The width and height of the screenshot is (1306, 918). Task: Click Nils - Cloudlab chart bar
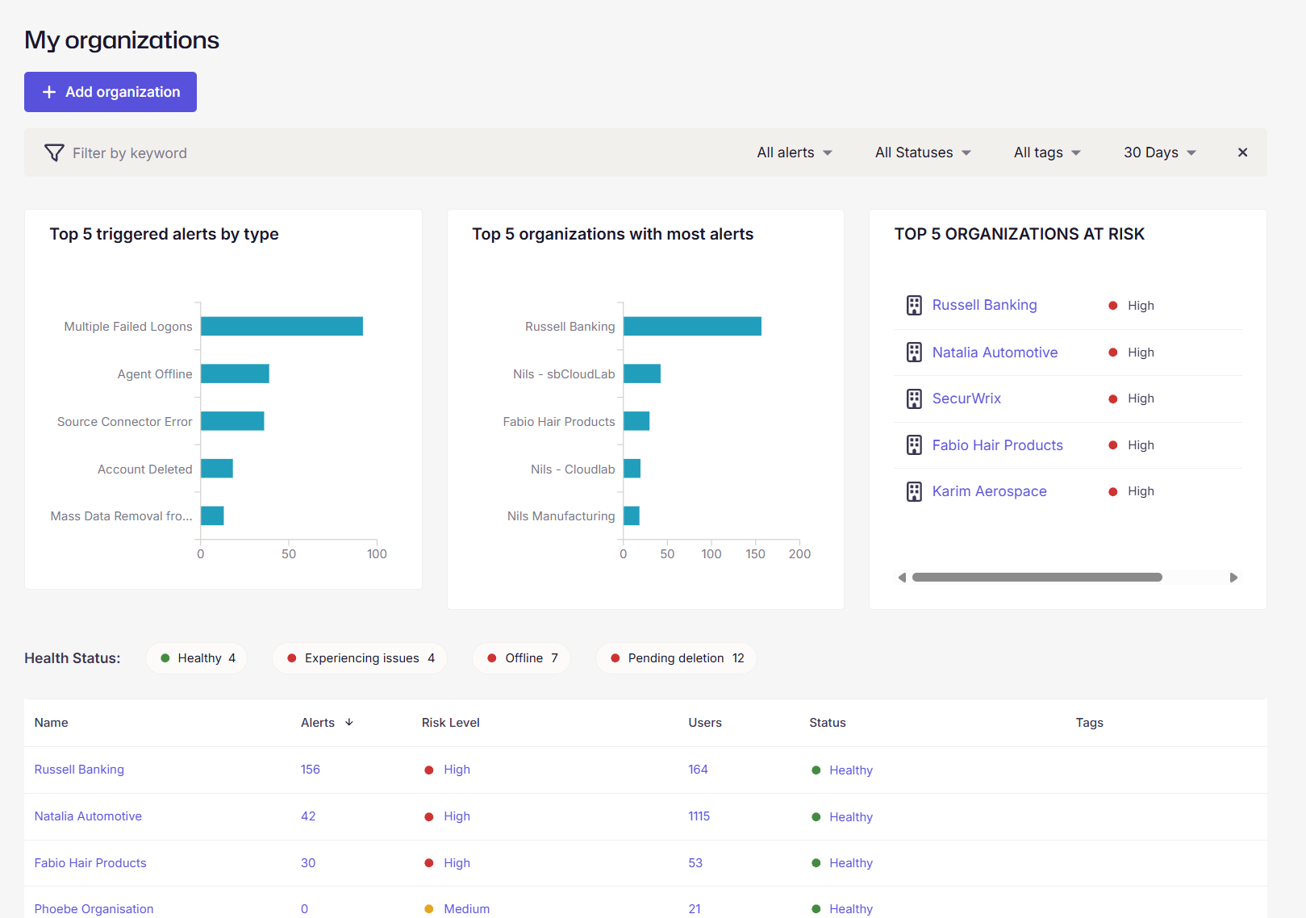tap(632, 469)
